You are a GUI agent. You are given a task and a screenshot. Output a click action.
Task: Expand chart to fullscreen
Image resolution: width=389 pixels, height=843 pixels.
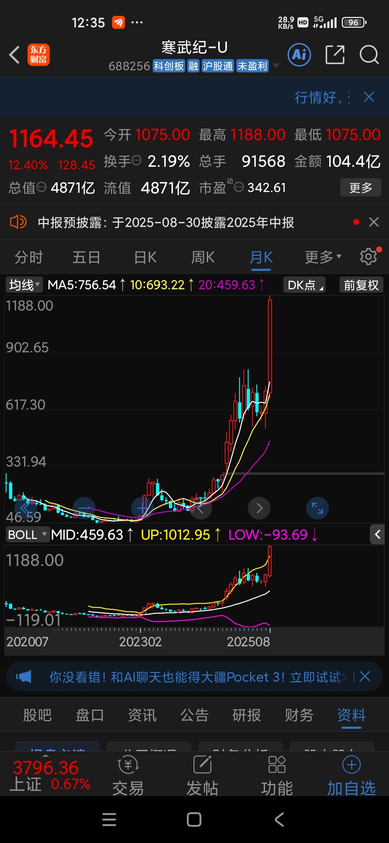click(317, 508)
